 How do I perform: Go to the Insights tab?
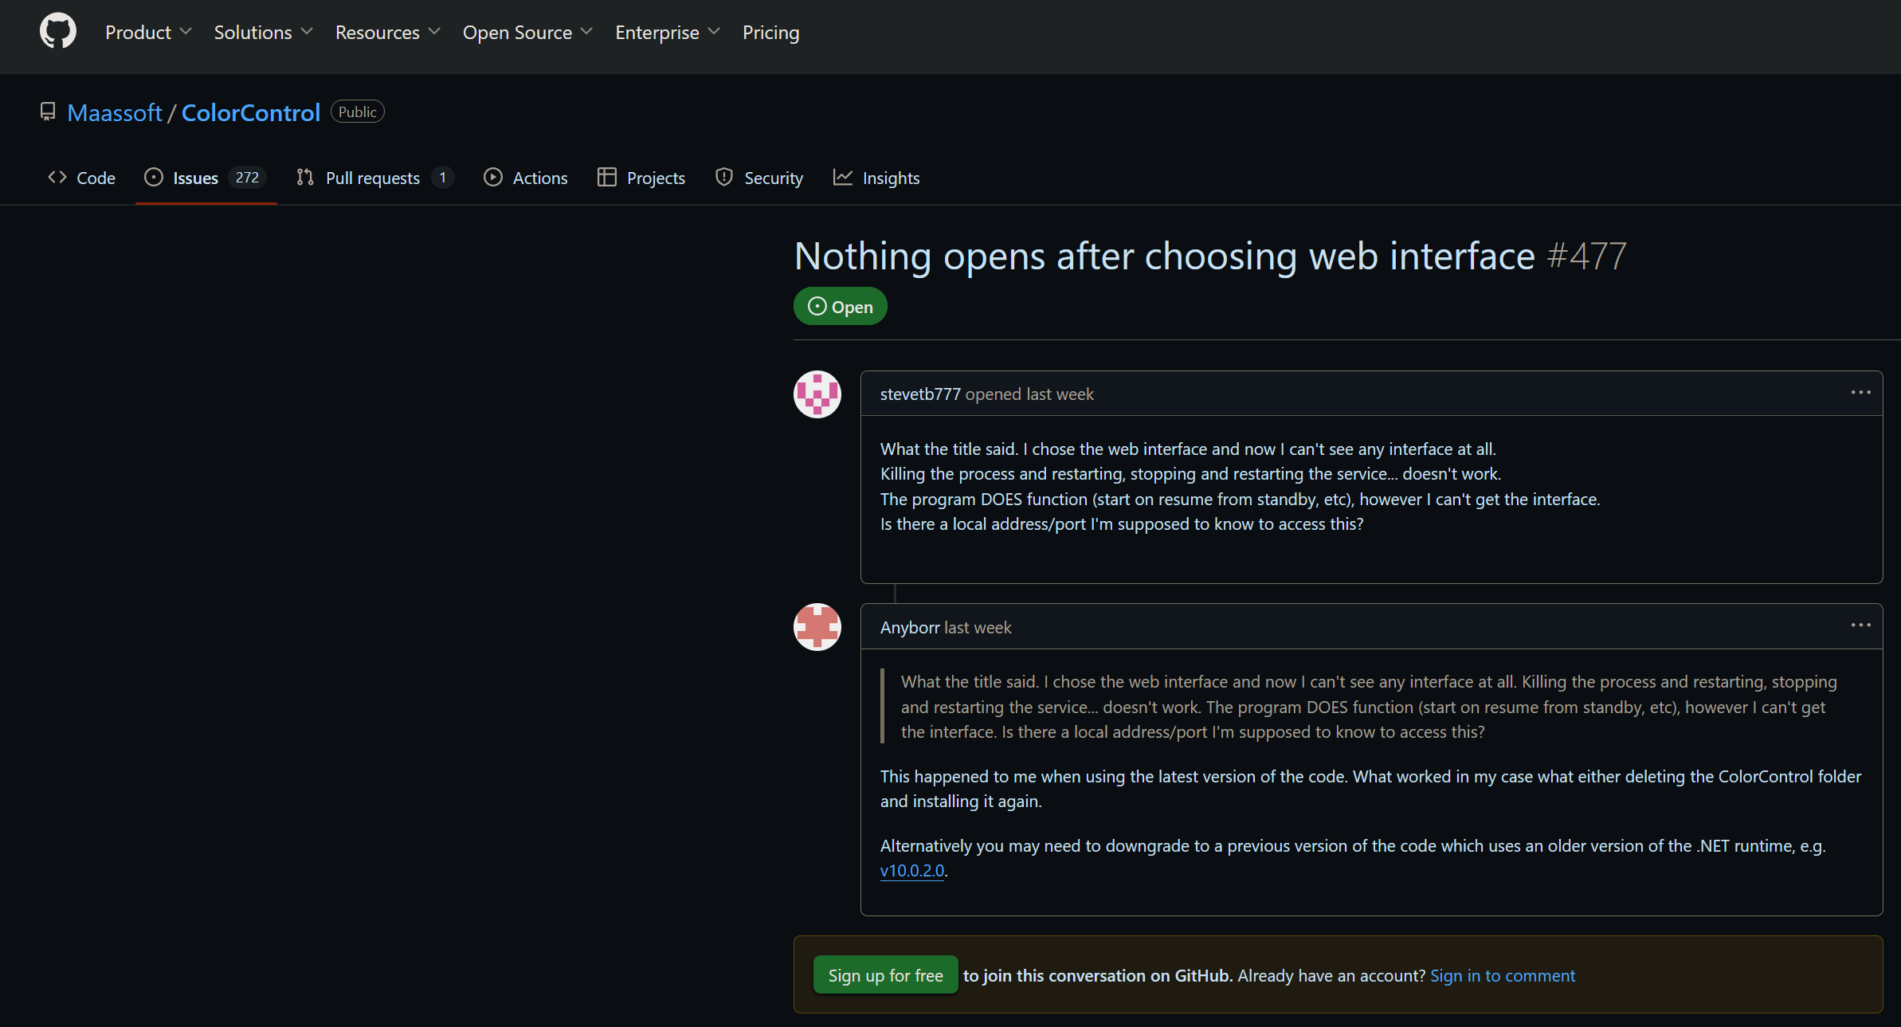[x=876, y=178]
